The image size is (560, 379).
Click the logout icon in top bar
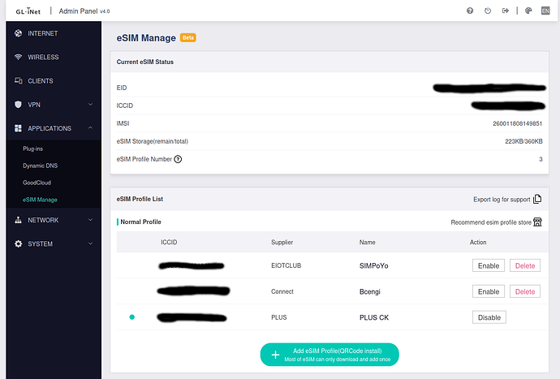coord(506,11)
